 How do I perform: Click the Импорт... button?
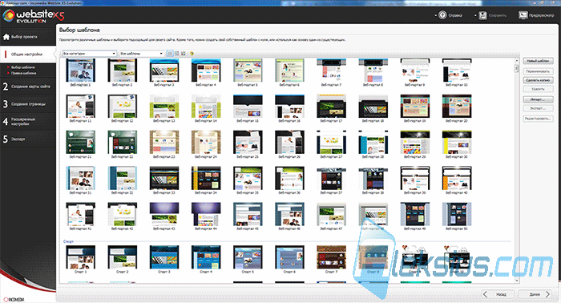(538, 99)
